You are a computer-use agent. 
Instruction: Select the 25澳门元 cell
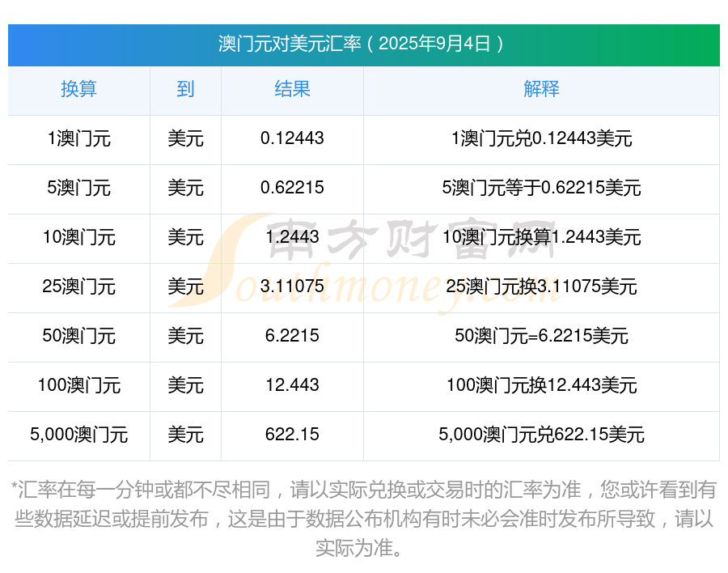pyautogui.click(x=79, y=286)
